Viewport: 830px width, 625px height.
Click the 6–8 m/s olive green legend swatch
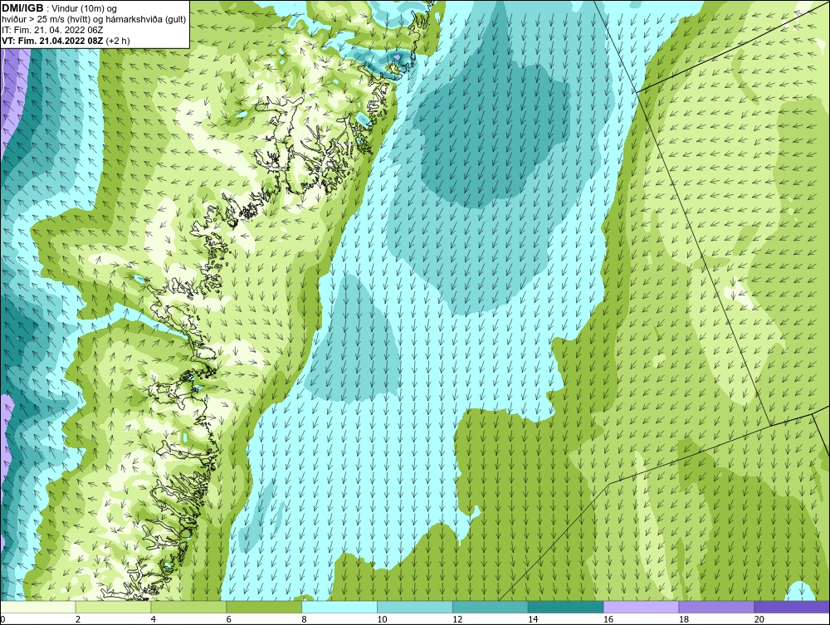pyautogui.click(x=264, y=607)
